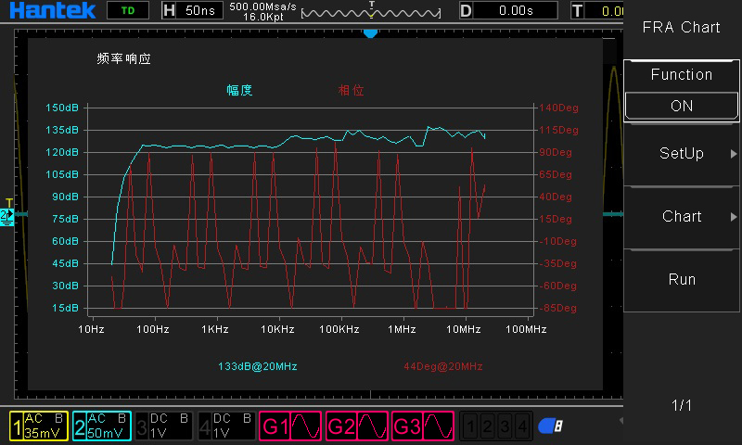The image size is (742, 445).
Task: Open G2 sine wave generator
Action: click(356, 426)
